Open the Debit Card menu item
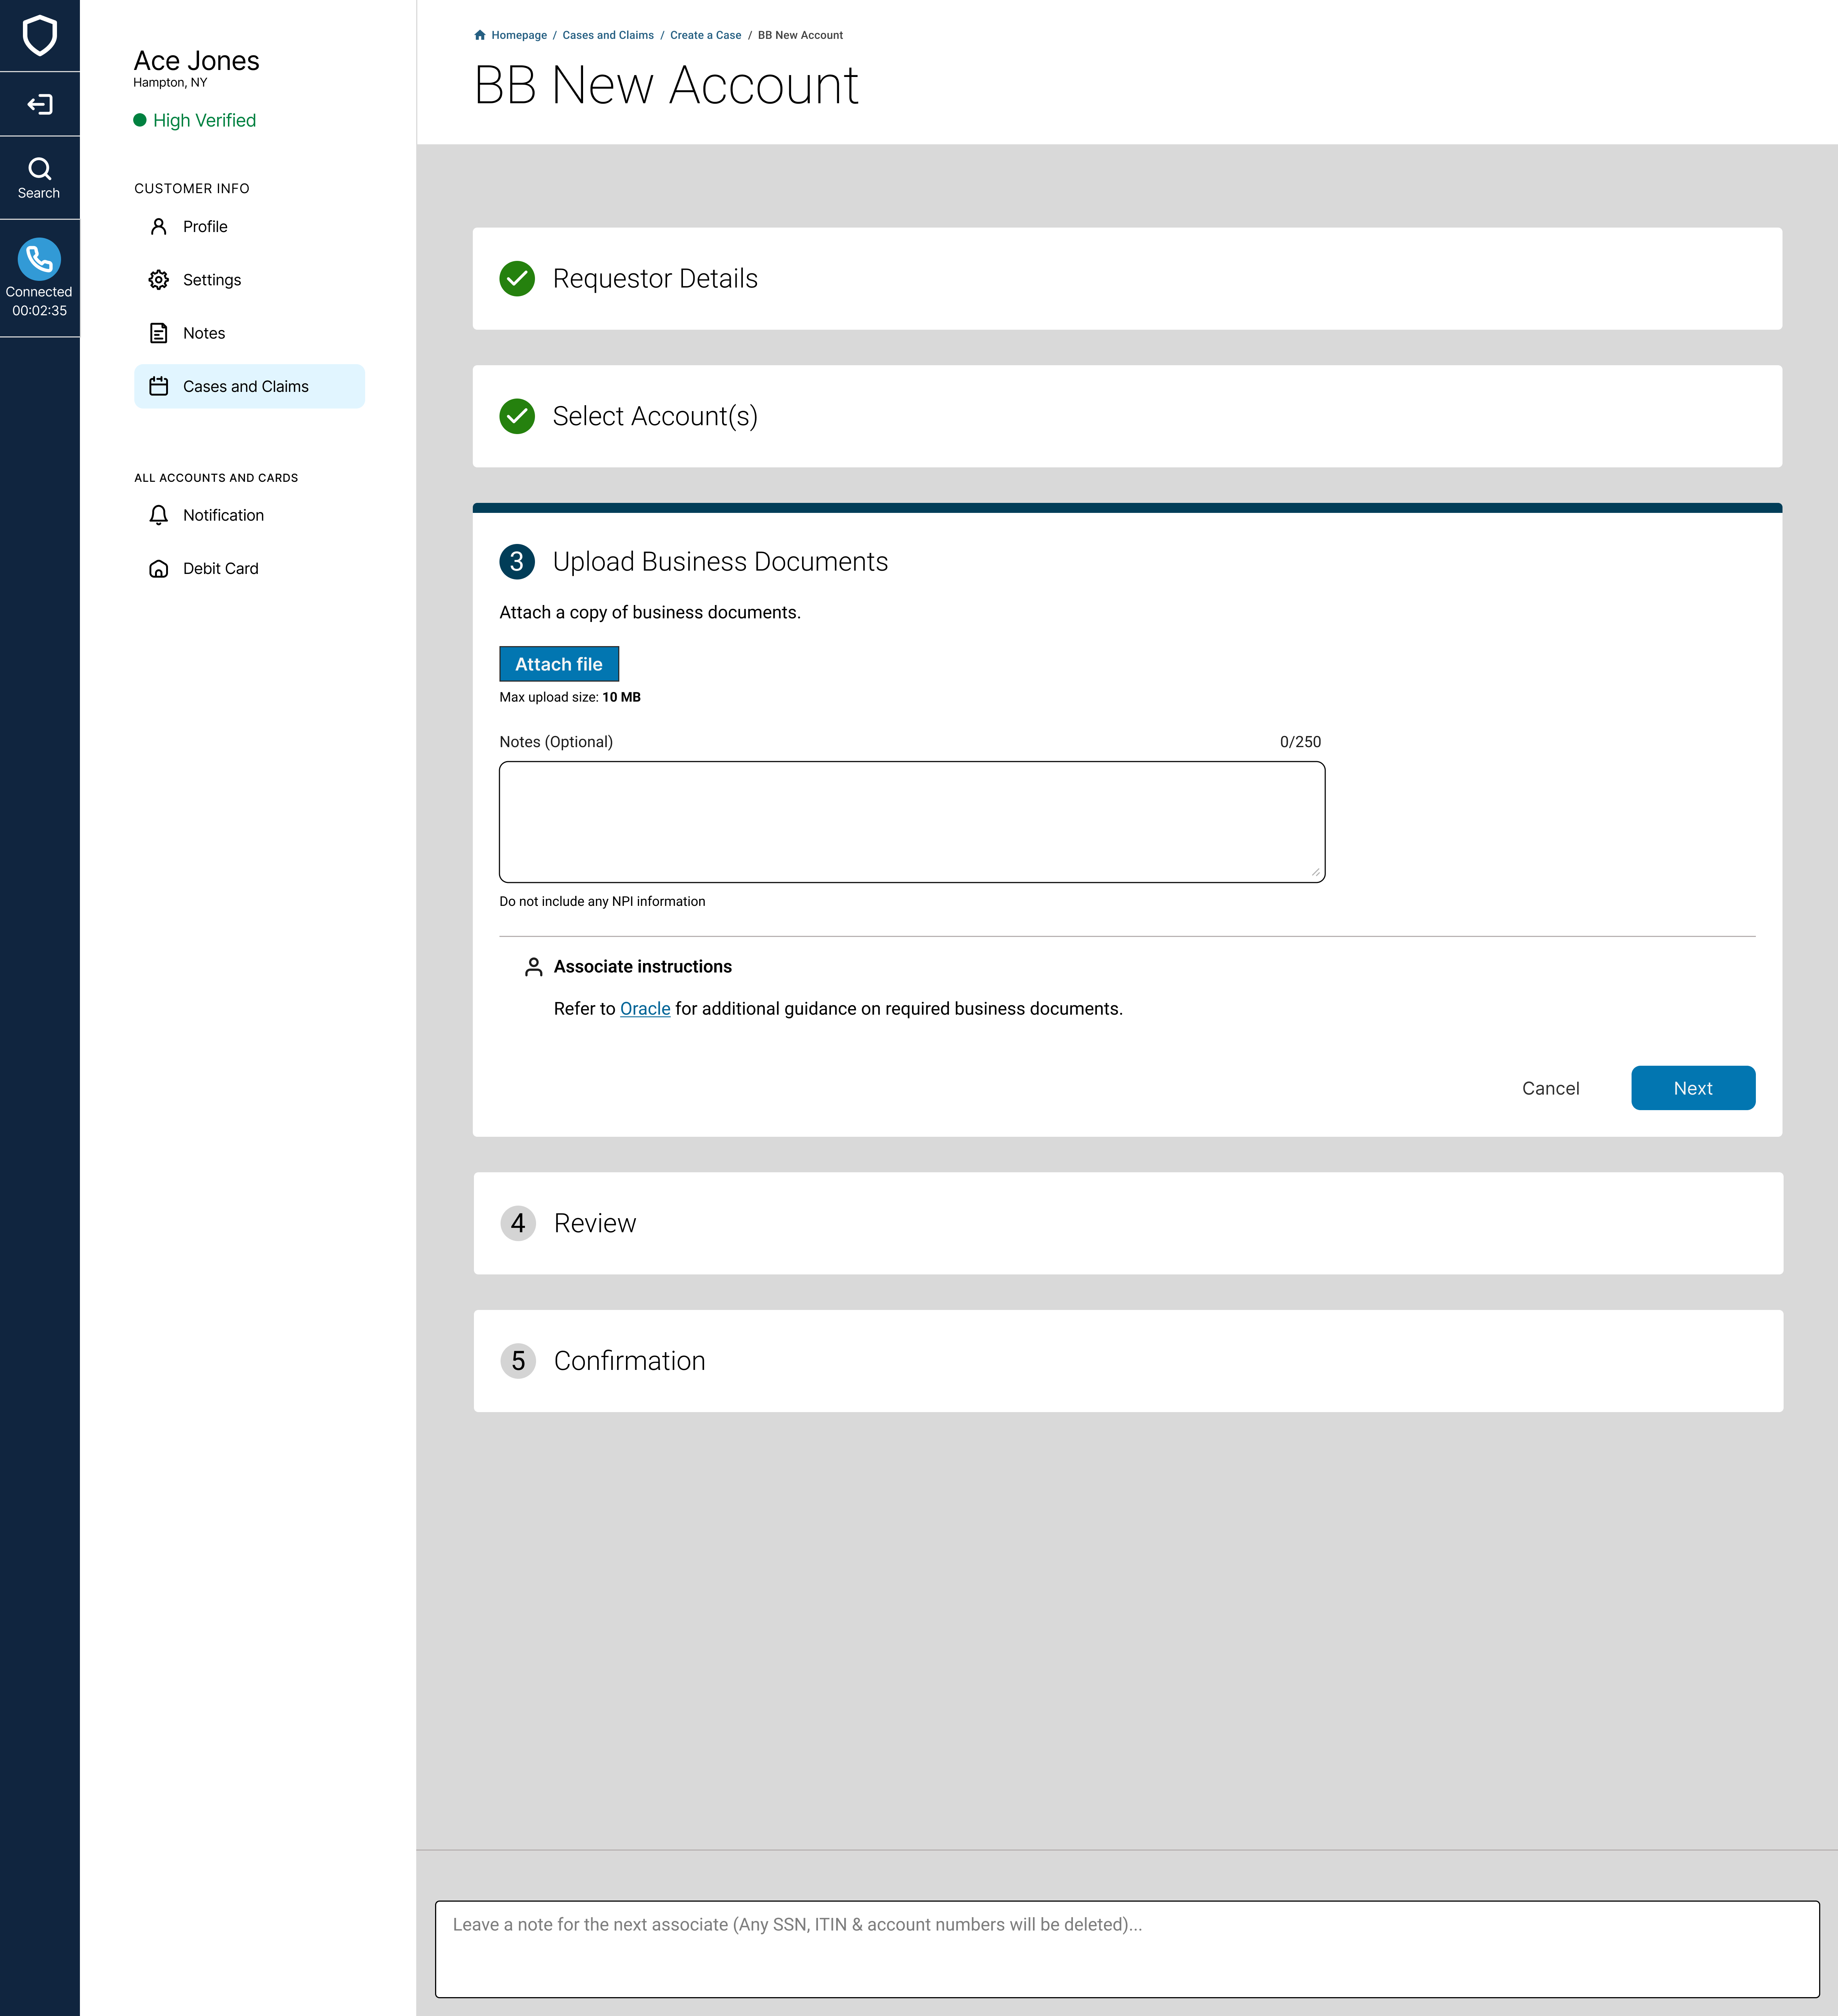Image resolution: width=1838 pixels, height=2016 pixels. (x=220, y=568)
